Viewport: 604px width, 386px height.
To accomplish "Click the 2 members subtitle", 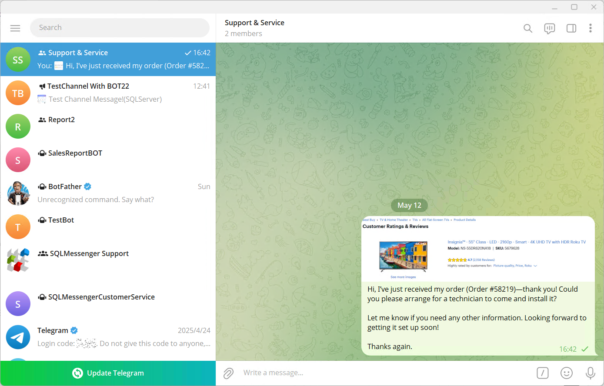I will click(244, 34).
